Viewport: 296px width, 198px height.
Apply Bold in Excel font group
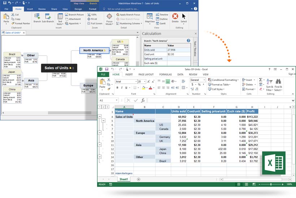(x=117, y=88)
